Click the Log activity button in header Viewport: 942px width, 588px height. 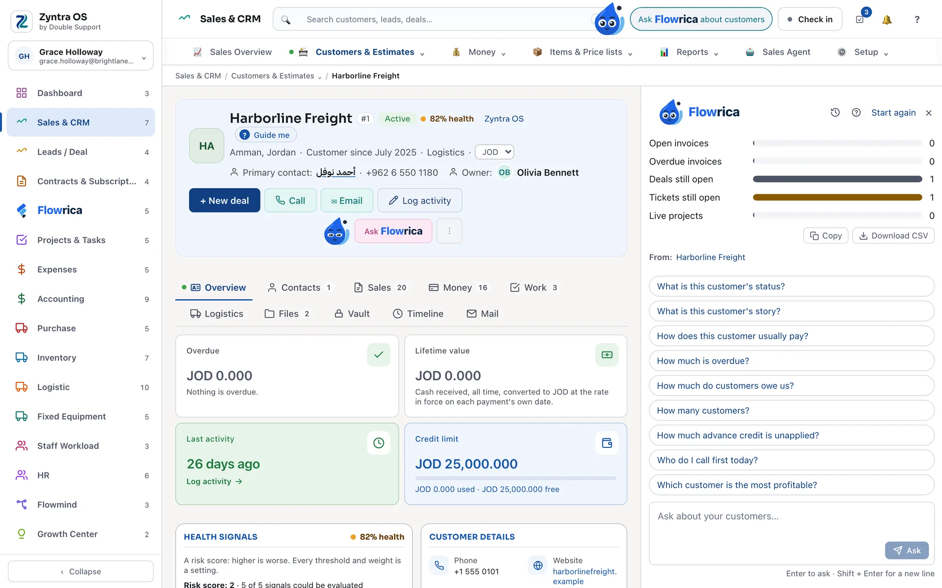(x=420, y=200)
